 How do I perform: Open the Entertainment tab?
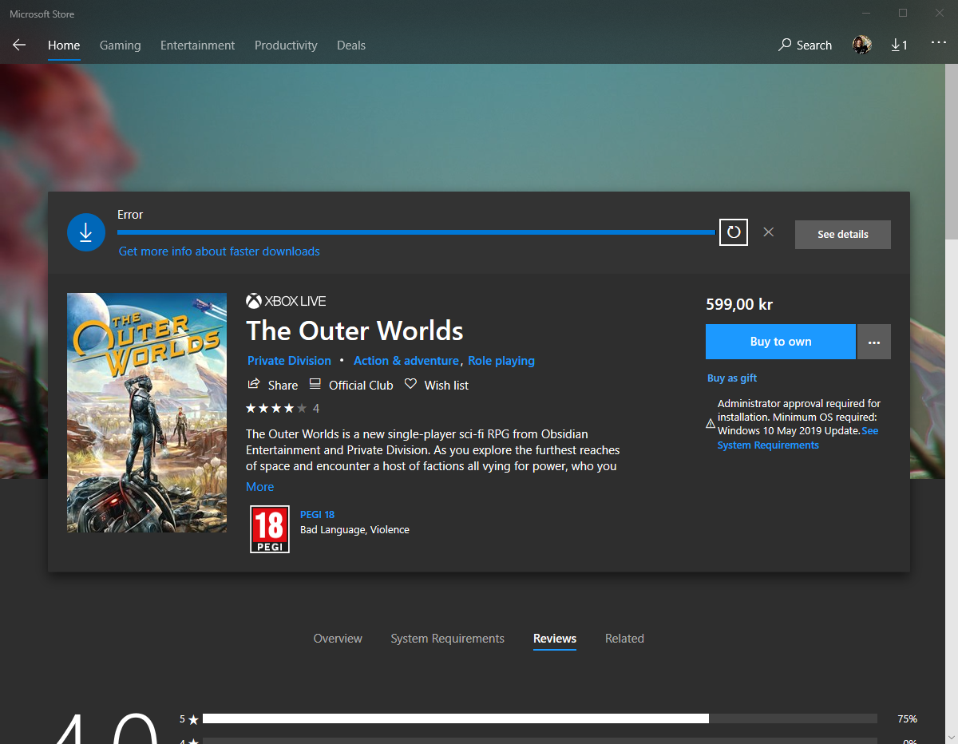coord(198,46)
